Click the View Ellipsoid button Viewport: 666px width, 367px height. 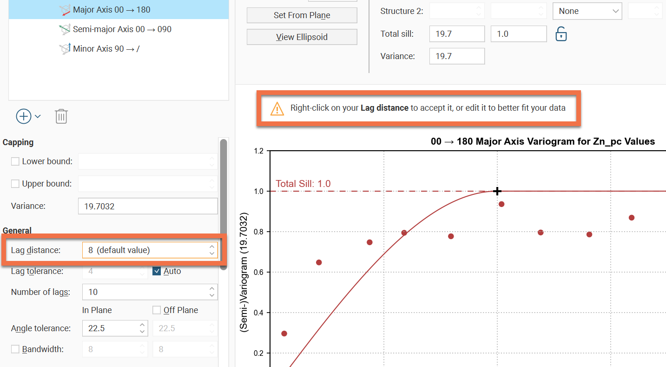[x=302, y=37]
